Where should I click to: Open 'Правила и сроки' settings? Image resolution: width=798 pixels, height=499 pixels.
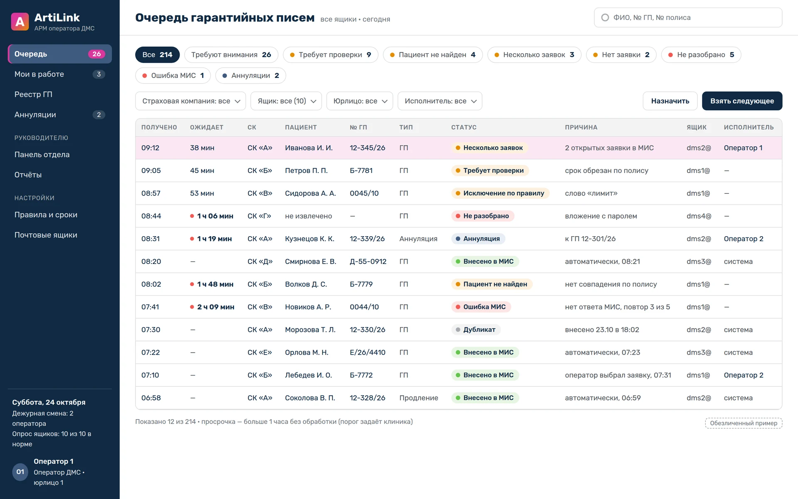click(x=60, y=215)
